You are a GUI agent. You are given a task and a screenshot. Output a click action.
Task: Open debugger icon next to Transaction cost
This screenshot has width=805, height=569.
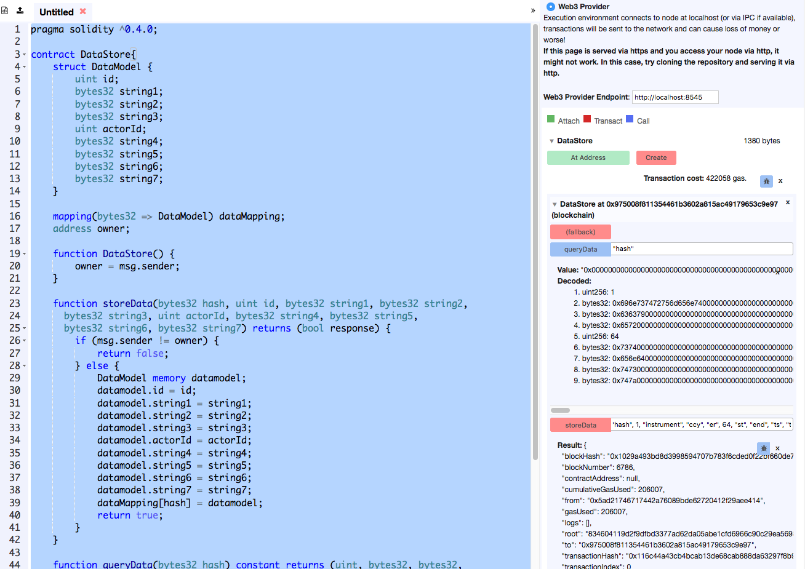[766, 181]
